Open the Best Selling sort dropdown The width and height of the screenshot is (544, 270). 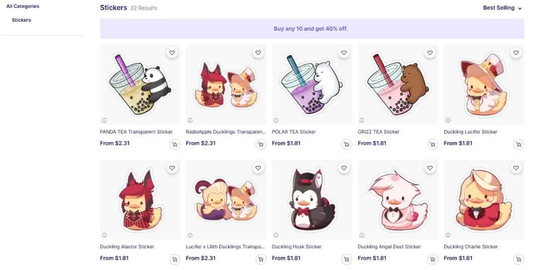(502, 8)
